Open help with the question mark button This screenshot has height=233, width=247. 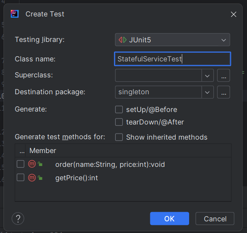(18, 218)
